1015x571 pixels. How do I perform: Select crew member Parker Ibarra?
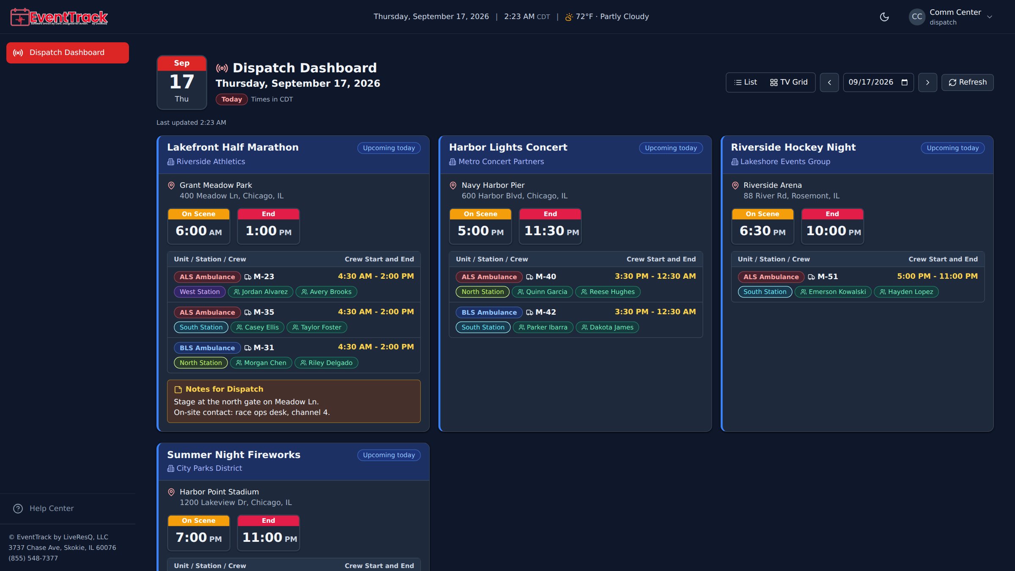[x=543, y=327]
